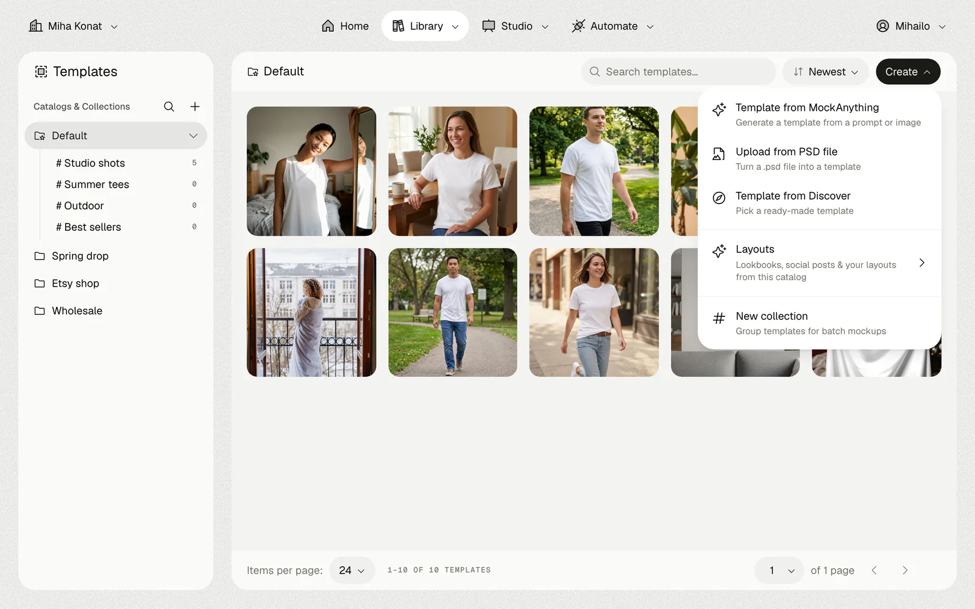Expand the Automate menu chevron
The height and width of the screenshot is (609, 975).
click(650, 27)
